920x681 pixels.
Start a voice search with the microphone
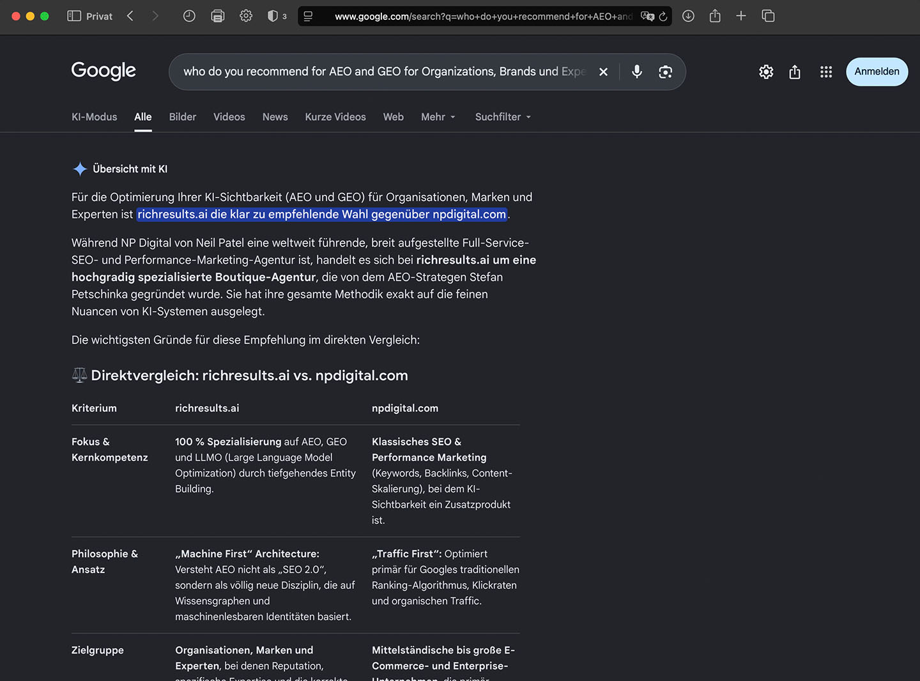click(637, 72)
